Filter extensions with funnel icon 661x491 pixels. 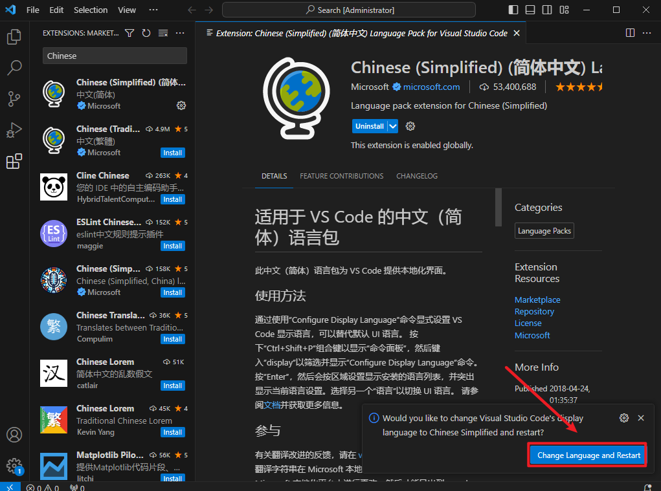point(129,33)
